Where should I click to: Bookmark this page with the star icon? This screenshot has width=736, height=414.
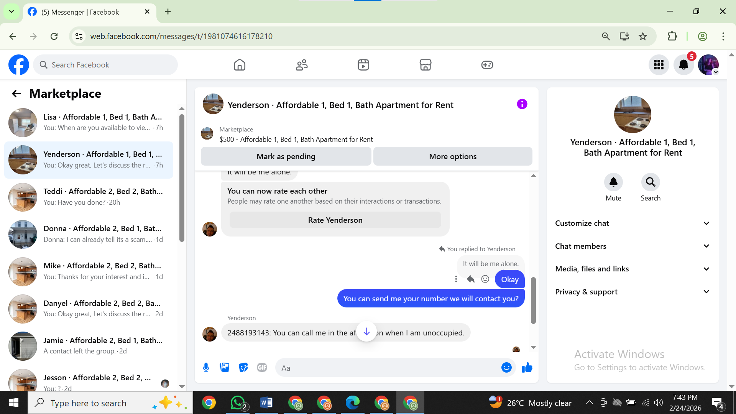[x=643, y=36]
